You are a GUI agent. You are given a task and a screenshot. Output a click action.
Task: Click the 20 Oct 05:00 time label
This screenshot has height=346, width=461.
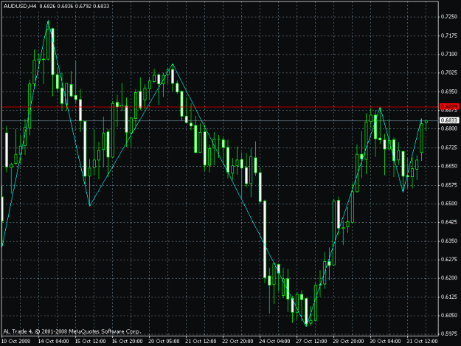click(164, 342)
